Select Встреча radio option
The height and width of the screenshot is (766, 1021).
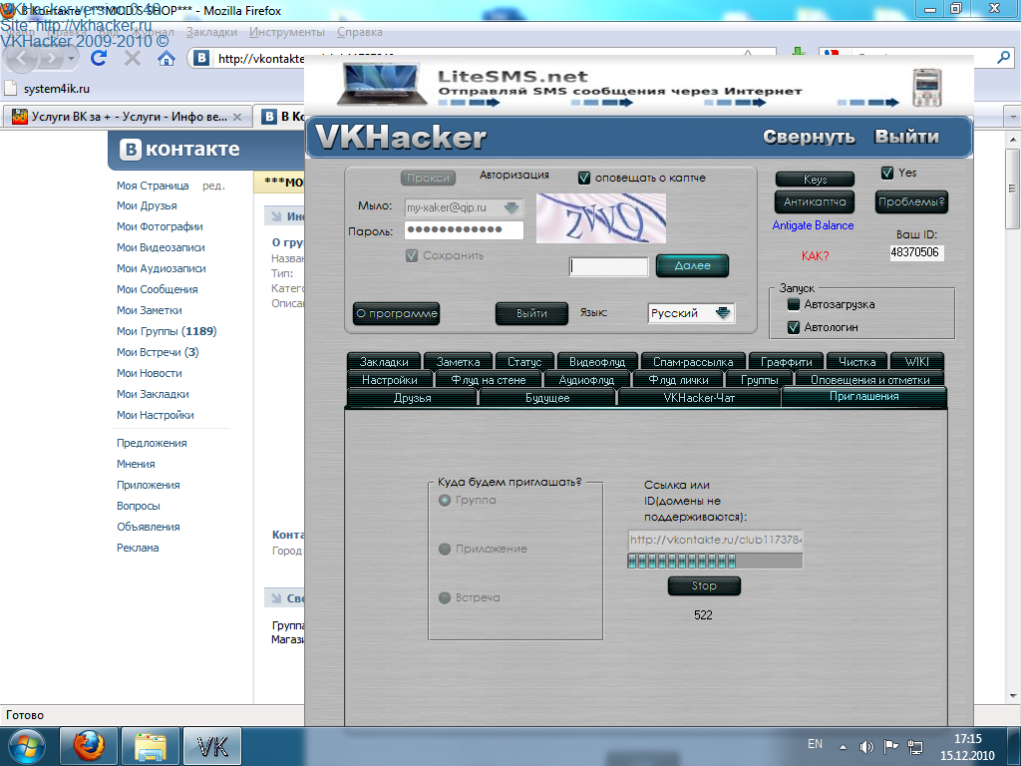(445, 598)
